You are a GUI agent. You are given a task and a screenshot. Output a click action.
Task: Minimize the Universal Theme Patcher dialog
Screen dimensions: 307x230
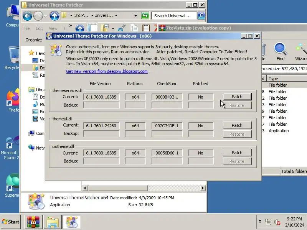(x=244, y=36)
